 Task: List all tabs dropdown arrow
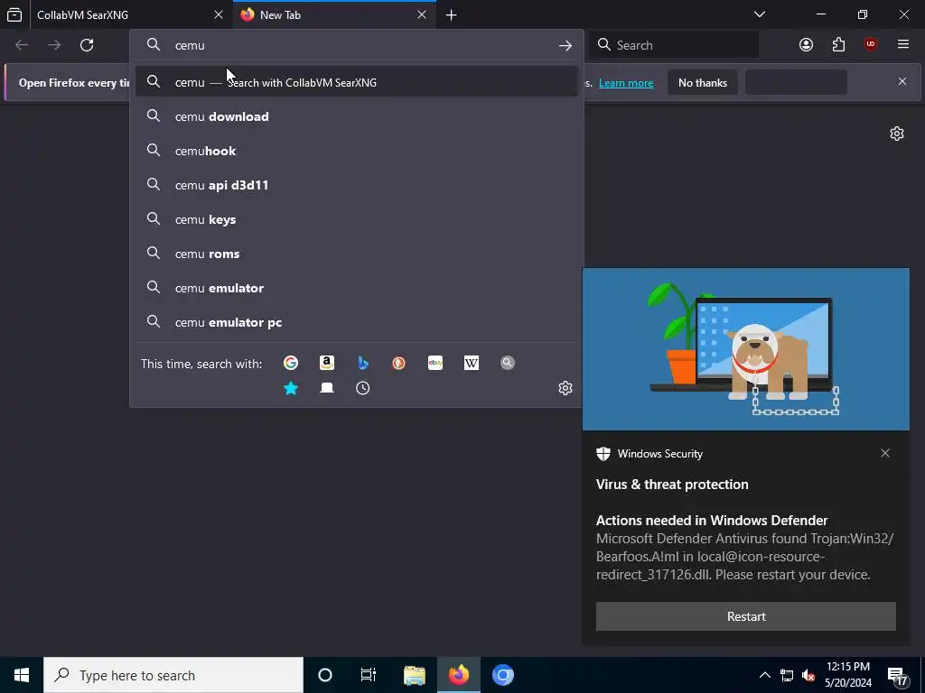[x=759, y=14]
